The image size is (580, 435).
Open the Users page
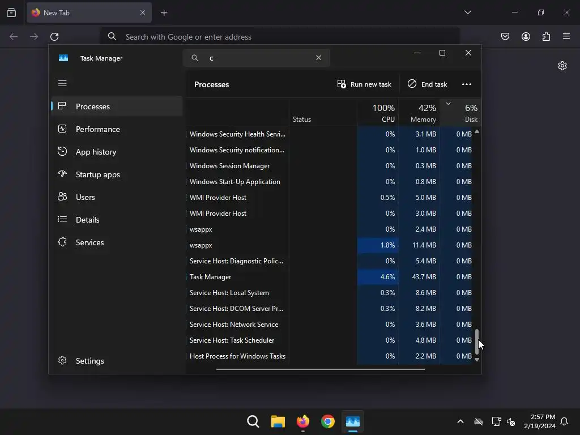click(117, 197)
